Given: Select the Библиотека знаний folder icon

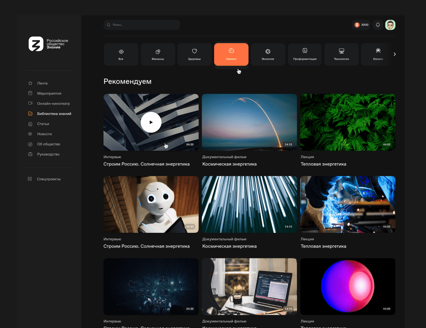Looking at the screenshot, I should pos(30,114).
